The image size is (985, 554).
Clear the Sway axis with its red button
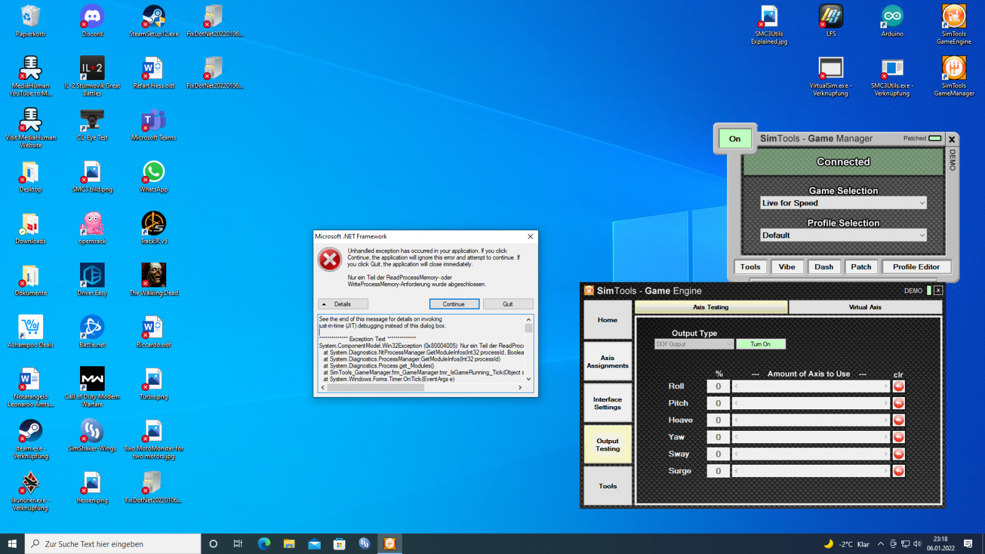click(x=899, y=454)
